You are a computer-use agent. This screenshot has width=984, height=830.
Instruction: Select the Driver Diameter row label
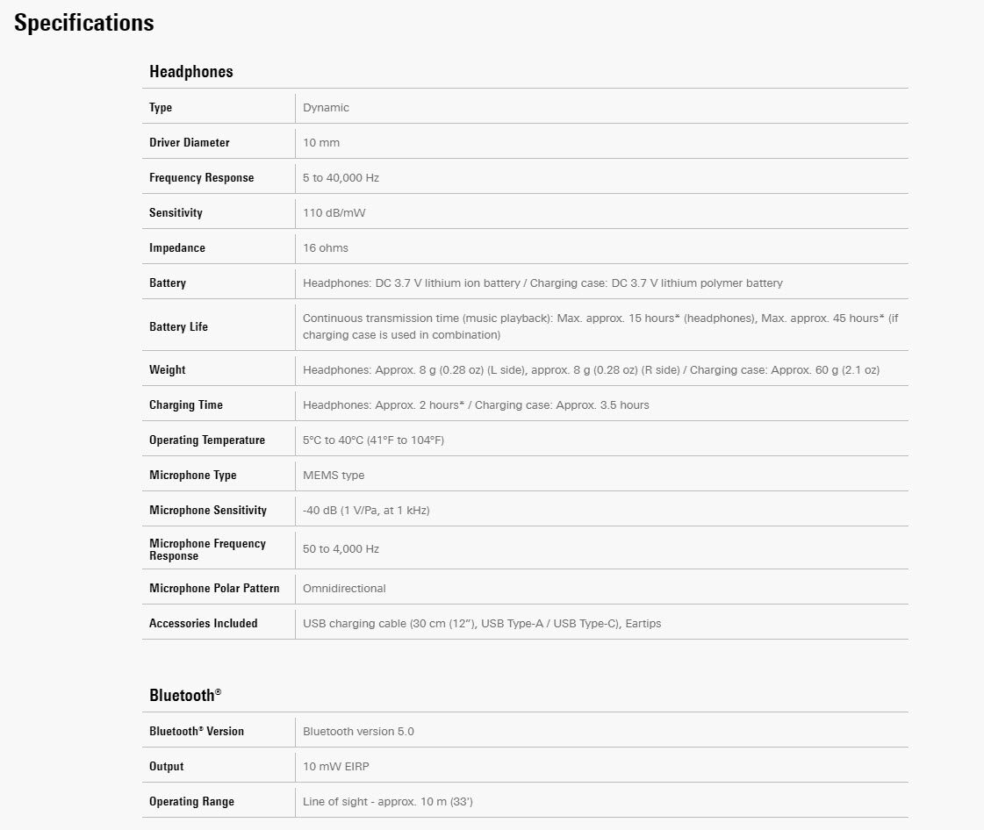pos(189,142)
